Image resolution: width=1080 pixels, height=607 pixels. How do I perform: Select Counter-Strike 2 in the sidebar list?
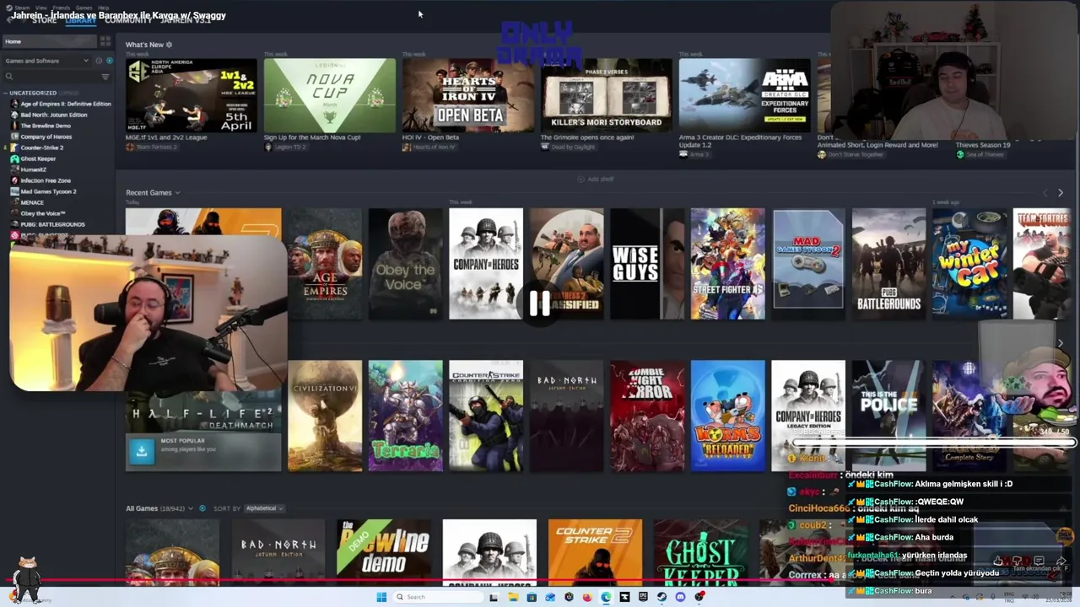point(37,148)
